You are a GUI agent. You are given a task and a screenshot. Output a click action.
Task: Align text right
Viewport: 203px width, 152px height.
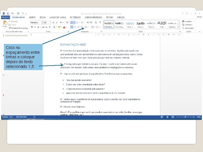[x=78, y=27]
